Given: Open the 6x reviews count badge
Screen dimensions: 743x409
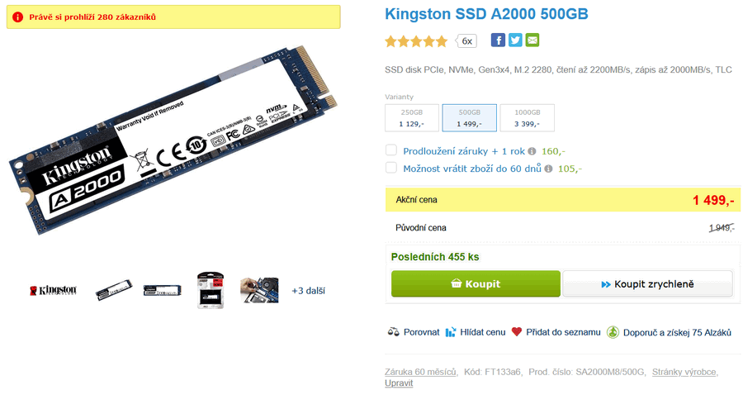Looking at the screenshot, I should point(466,41).
